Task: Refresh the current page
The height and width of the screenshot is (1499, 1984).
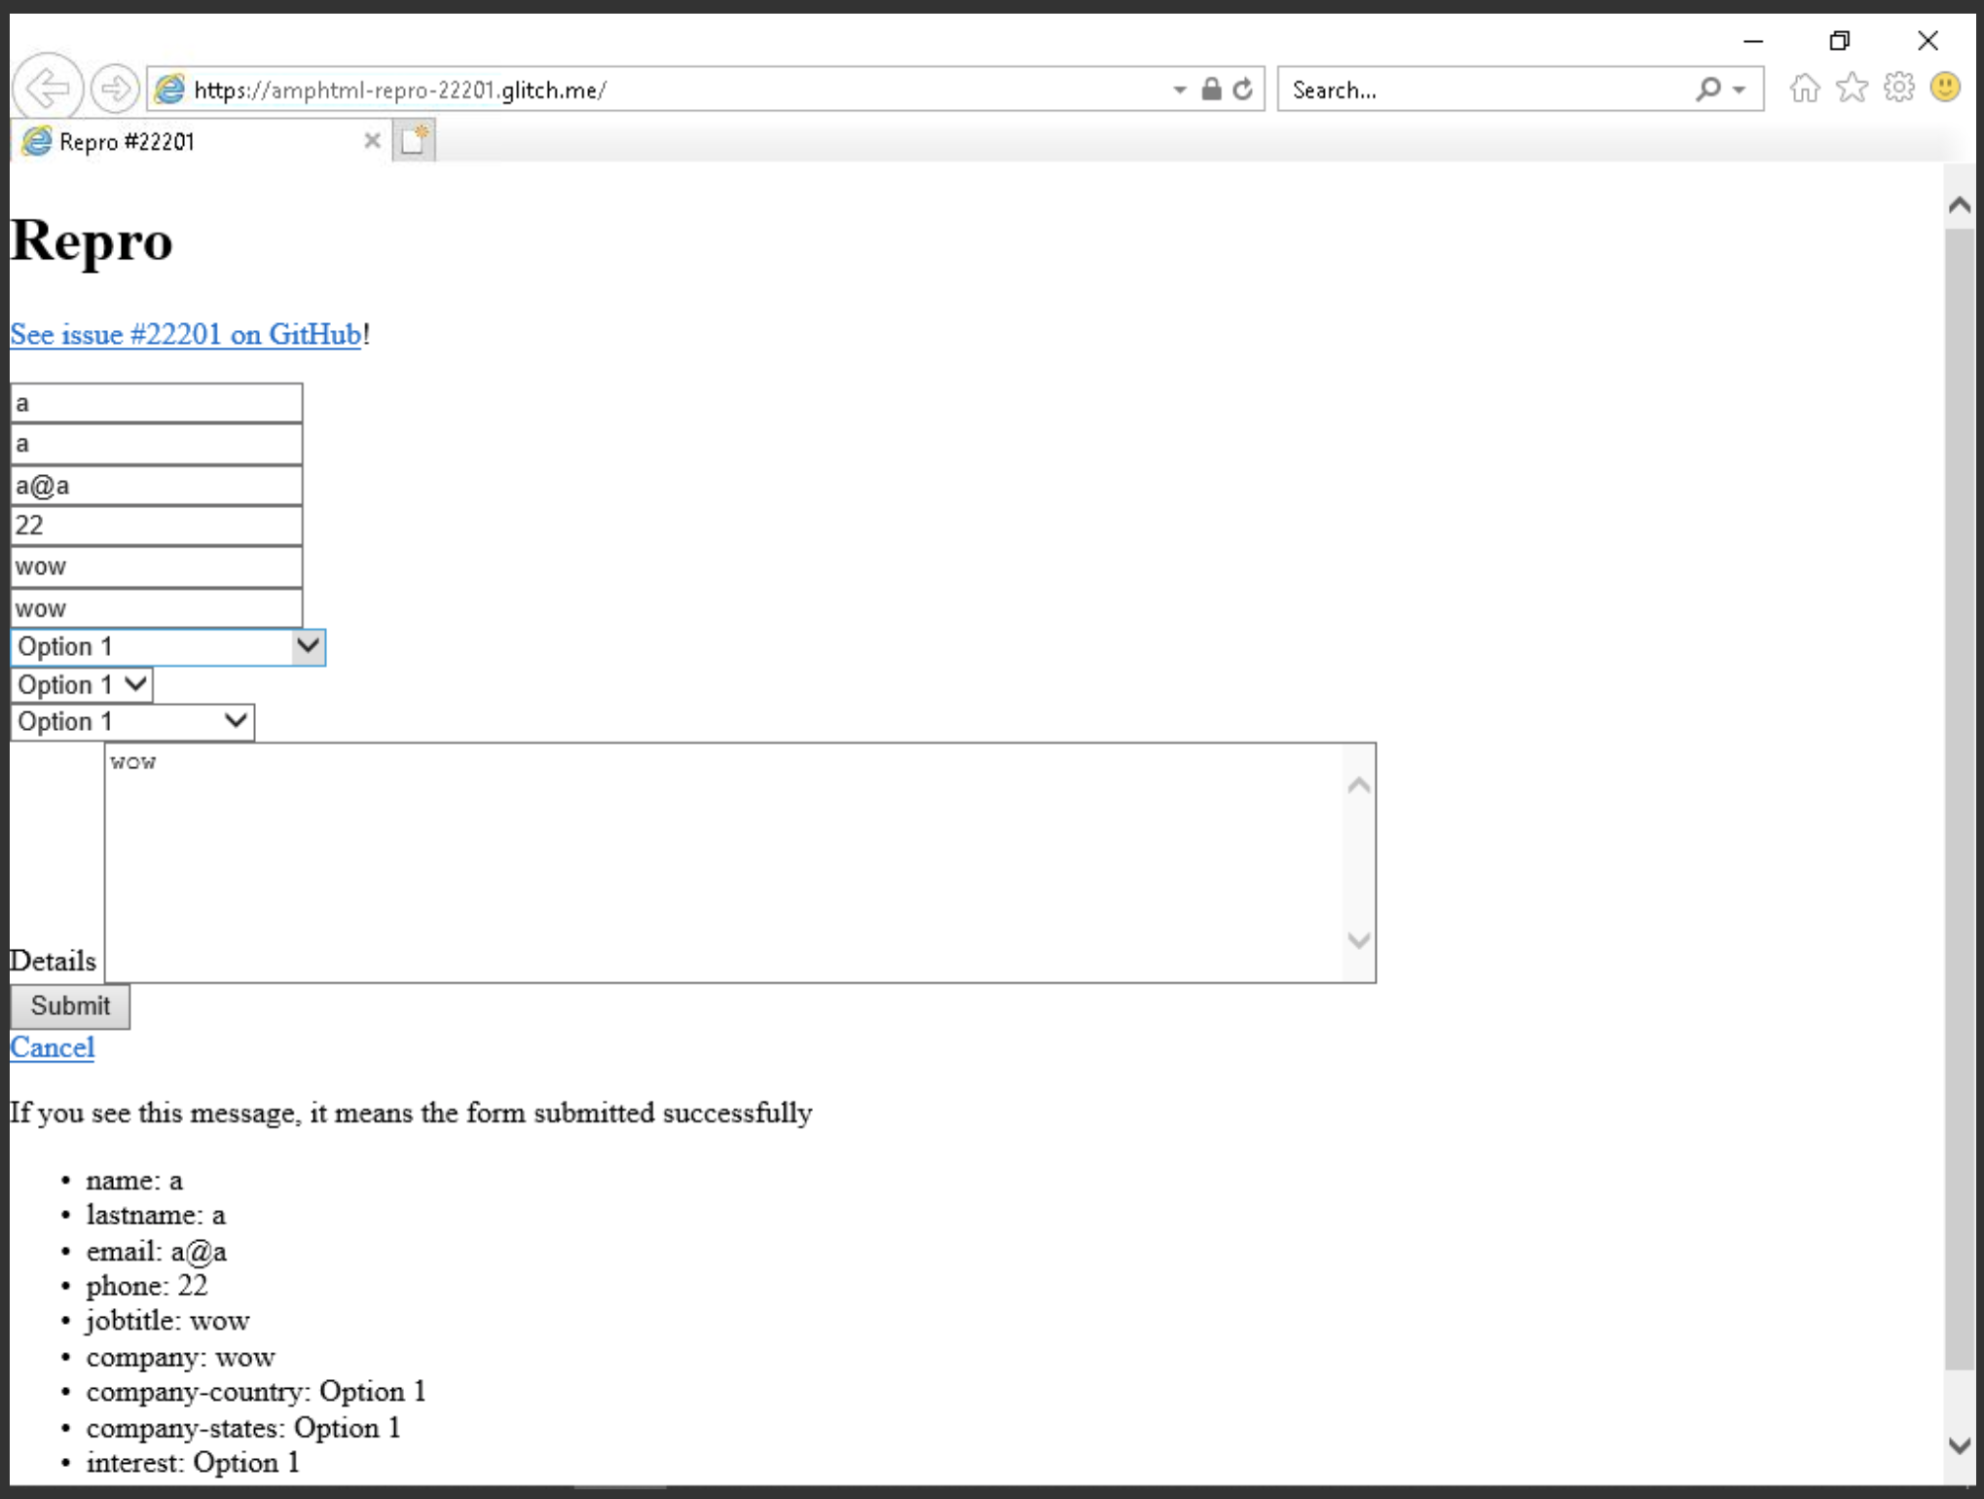Action: (1243, 89)
